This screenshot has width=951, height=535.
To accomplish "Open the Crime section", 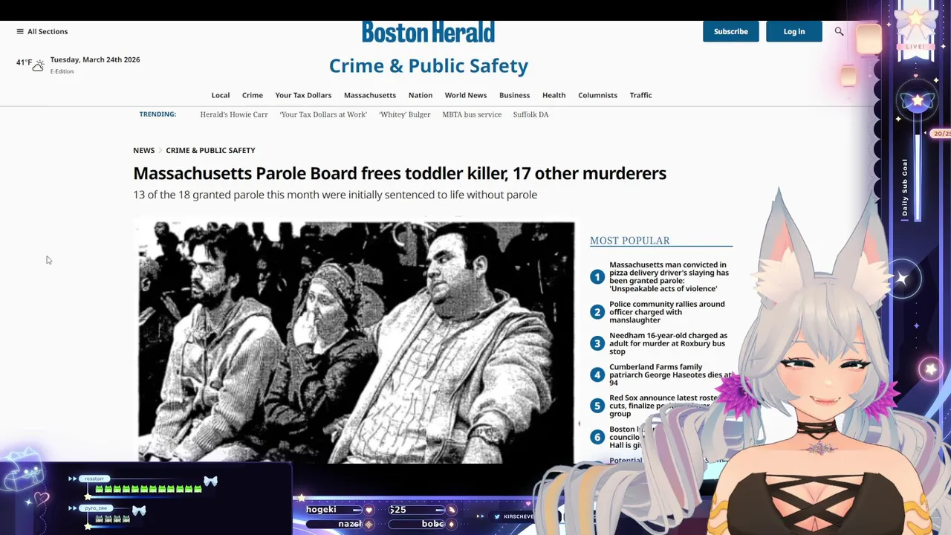I will (x=253, y=95).
